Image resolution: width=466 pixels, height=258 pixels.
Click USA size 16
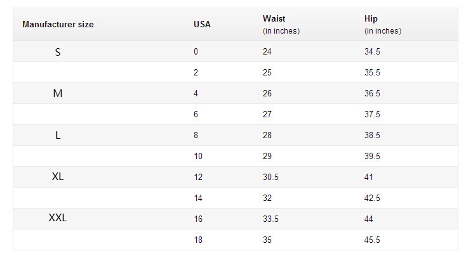click(x=197, y=219)
